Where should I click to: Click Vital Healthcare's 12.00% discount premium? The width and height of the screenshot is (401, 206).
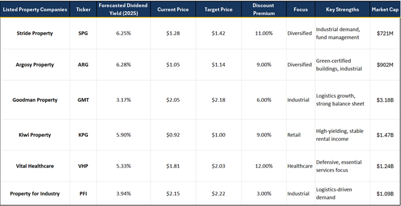[263, 166]
